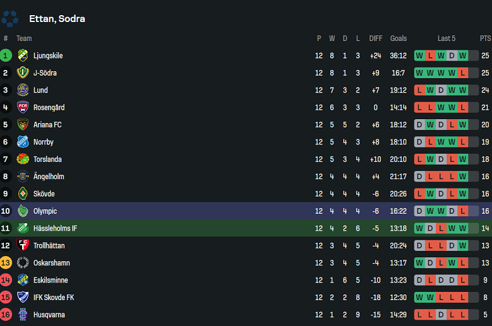Click the Ariana FC logo icon

pos(23,125)
